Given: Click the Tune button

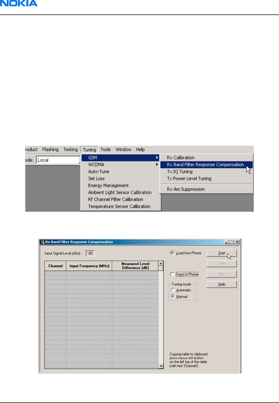Looking at the screenshot, I should pos(222,263).
